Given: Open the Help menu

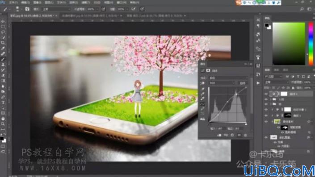Looking at the screenshot, I should click(134, 3).
